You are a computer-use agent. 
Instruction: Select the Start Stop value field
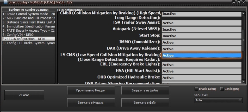(x=202, y=36)
